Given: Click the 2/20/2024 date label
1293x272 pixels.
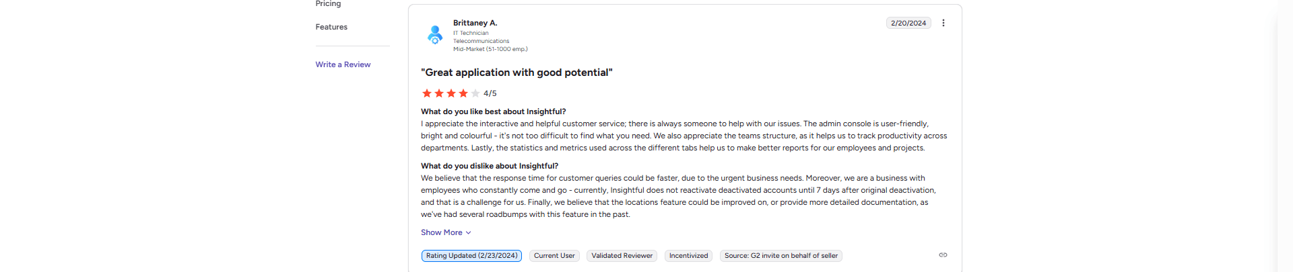Looking at the screenshot, I should [x=908, y=23].
